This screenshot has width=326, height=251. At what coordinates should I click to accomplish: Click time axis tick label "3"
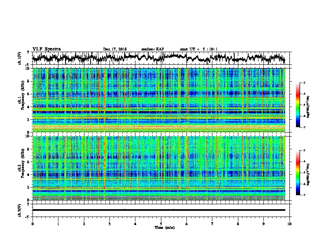click(109, 224)
